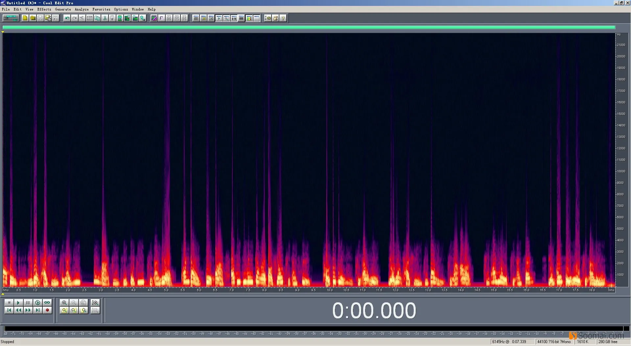Viewport: 631px width, 346px height.
Task: Toggle the selection/view controls grid icon
Action: point(241,18)
